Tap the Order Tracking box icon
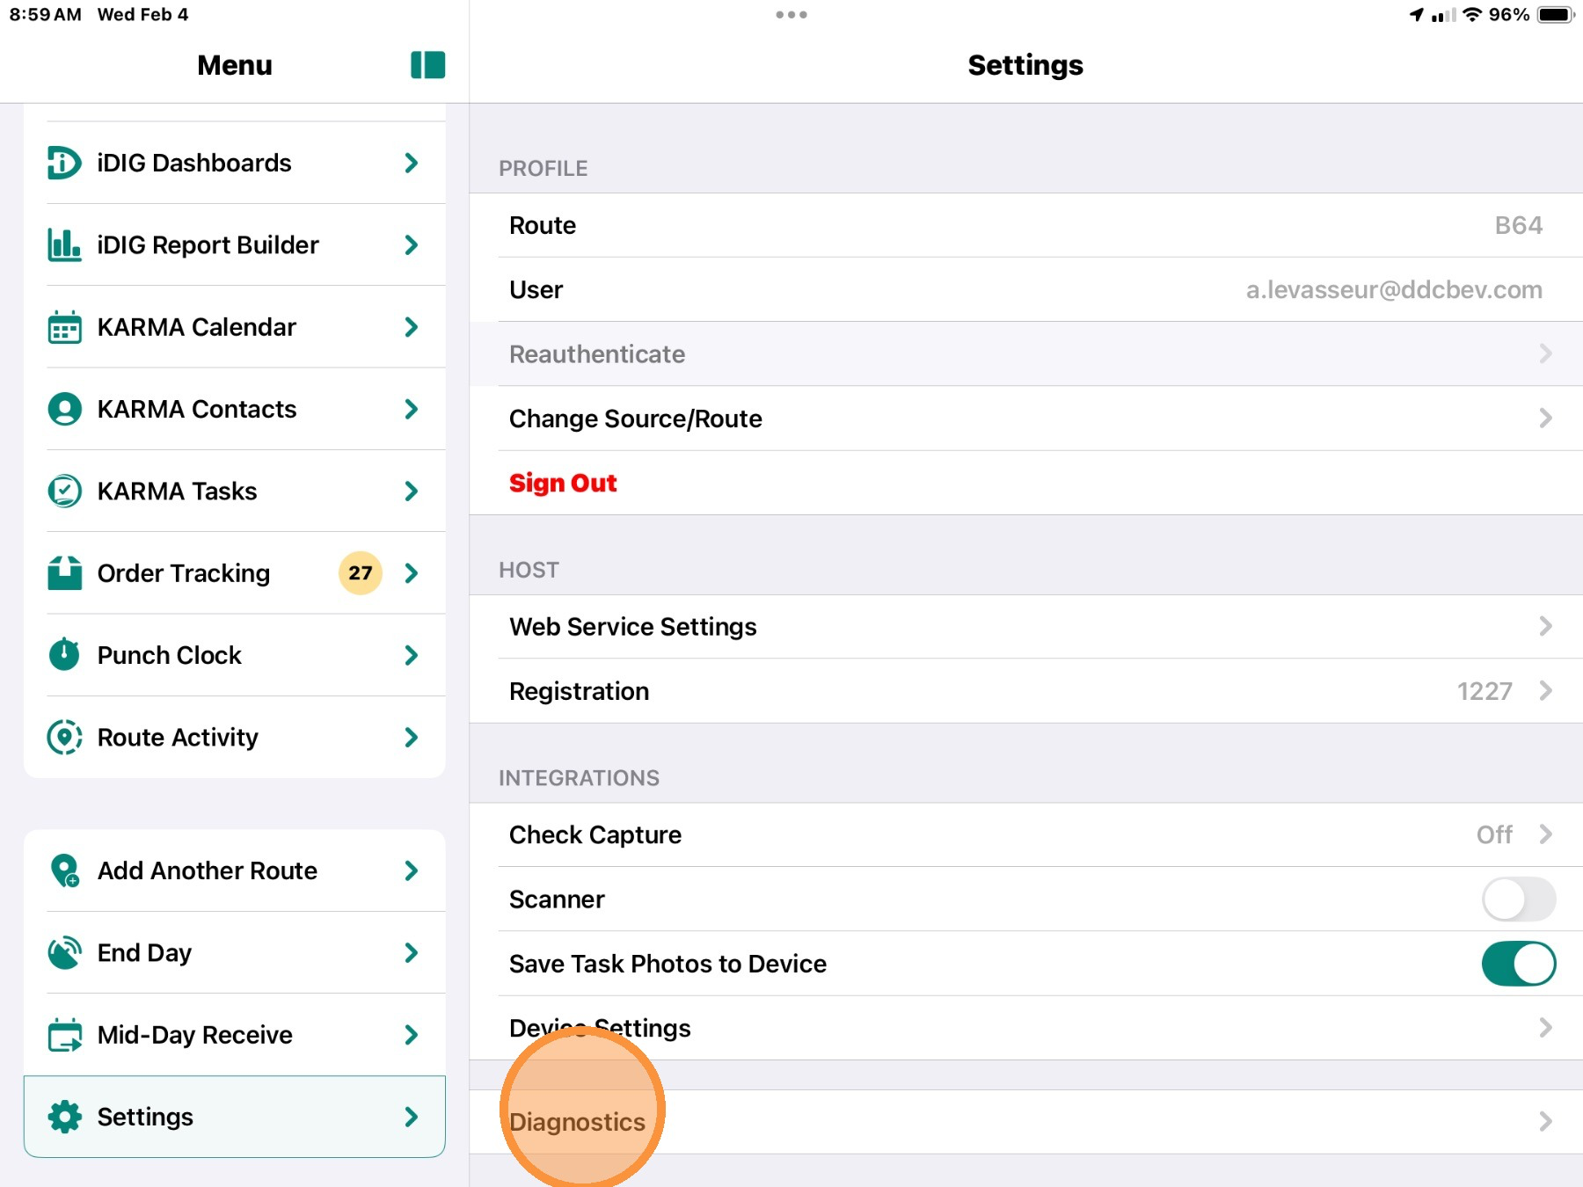 tap(64, 573)
